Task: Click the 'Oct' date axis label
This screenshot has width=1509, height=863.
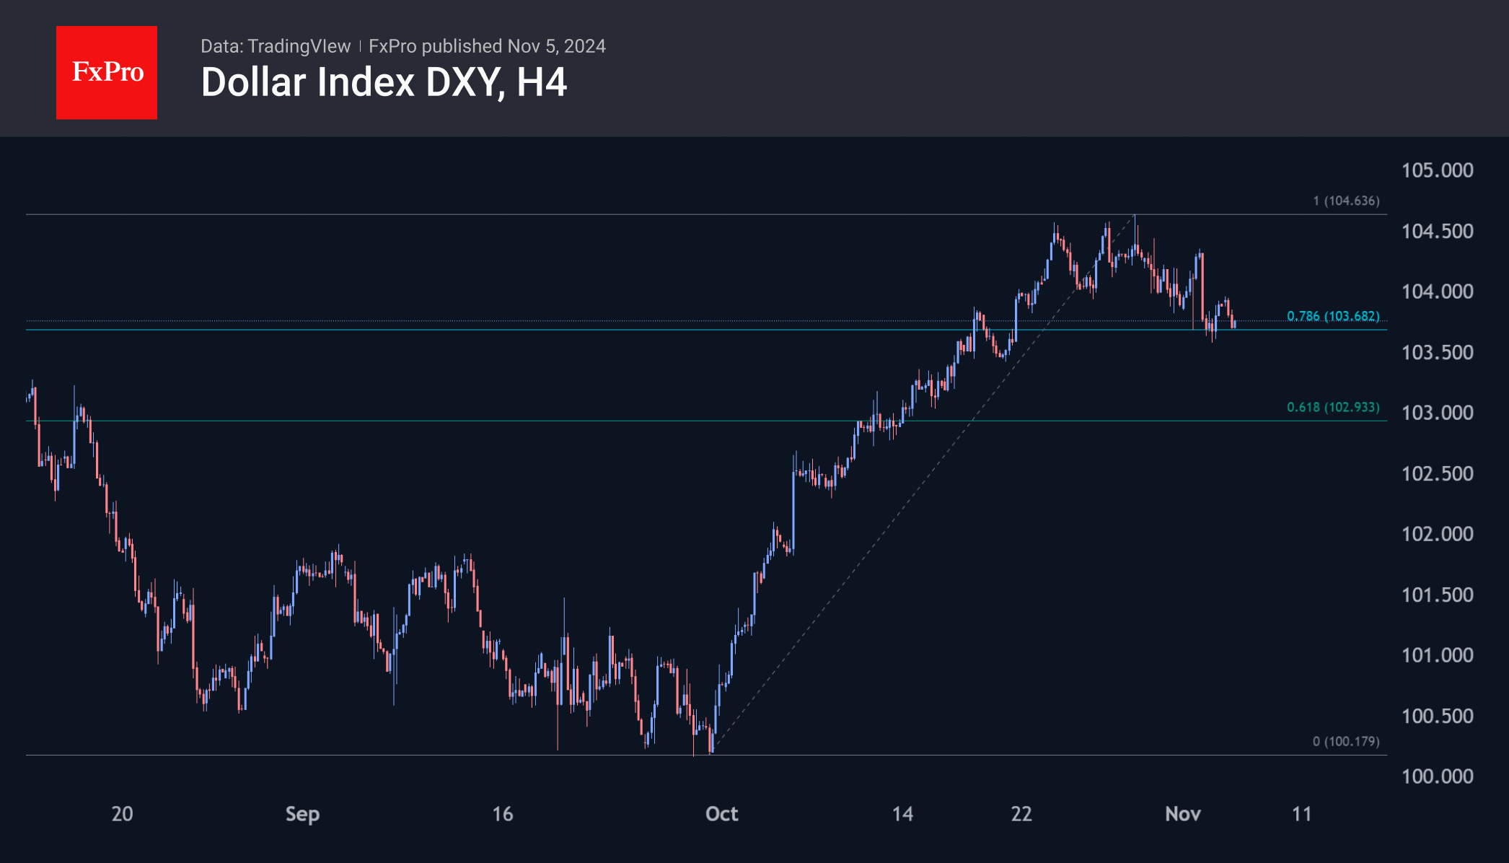Action: (721, 814)
